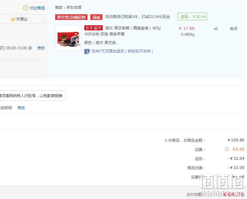Click the 满减 promotion tag
The width and height of the screenshot is (247, 199).
tap(96, 17)
